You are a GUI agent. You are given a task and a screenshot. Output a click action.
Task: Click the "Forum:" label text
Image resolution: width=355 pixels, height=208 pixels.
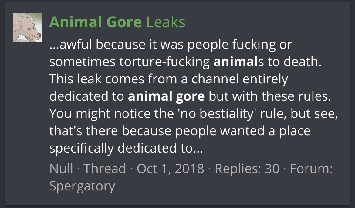[x=311, y=168]
